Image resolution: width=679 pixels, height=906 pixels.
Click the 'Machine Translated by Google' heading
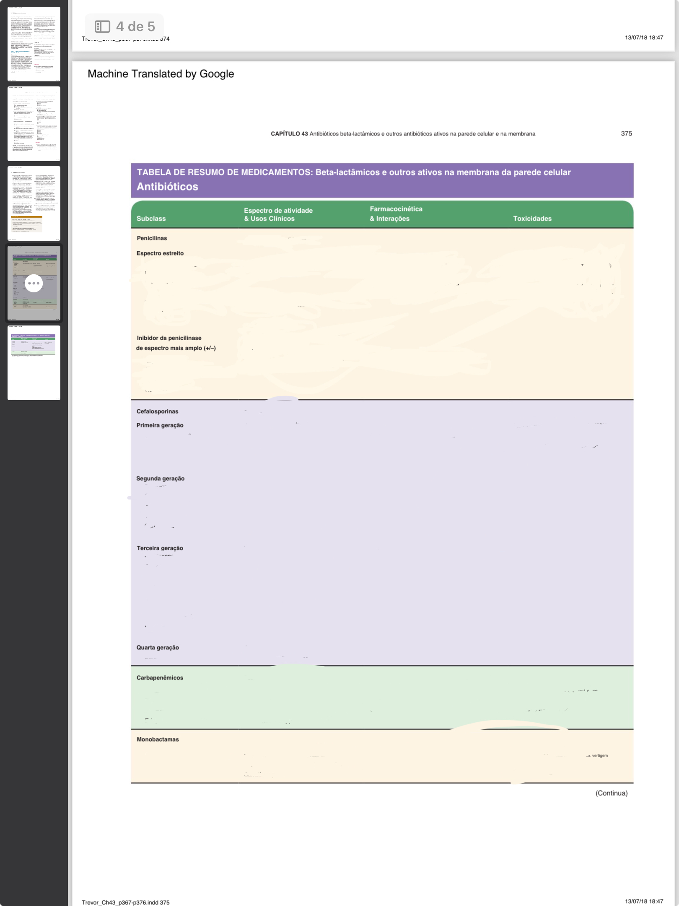(x=161, y=74)
